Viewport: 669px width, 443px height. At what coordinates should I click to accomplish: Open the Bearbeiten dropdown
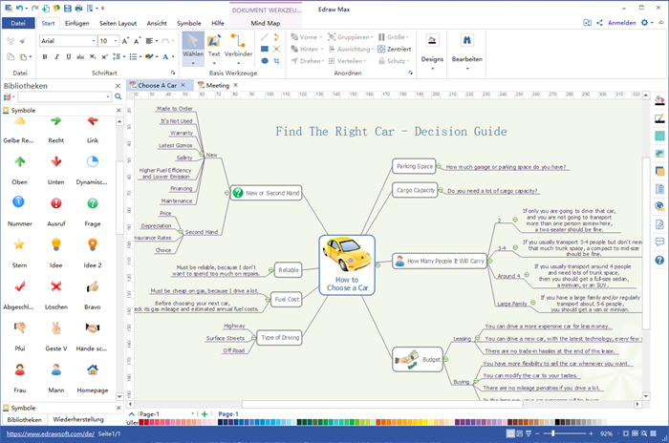tap(466, 48)
